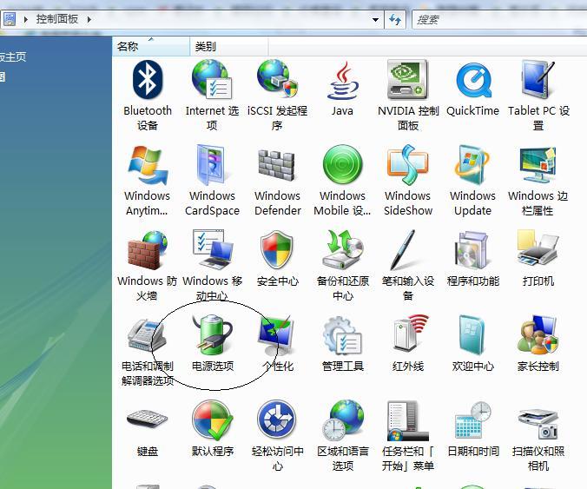This screenshot has height=489, width=587.
Task: Open 轻松访问中心 icon
Action: tap(277, 420)
